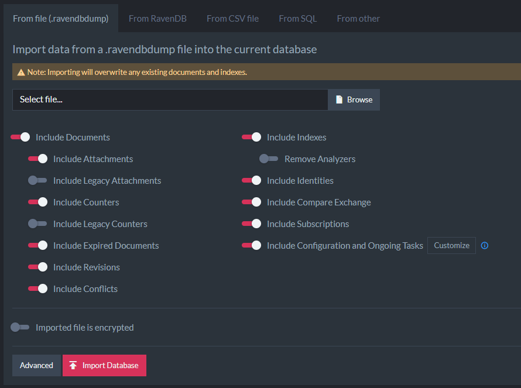Click the info icon beside Customize
The width and height of the screenshot is (521, 388).
pyautogui.click(x=485, y=245)
